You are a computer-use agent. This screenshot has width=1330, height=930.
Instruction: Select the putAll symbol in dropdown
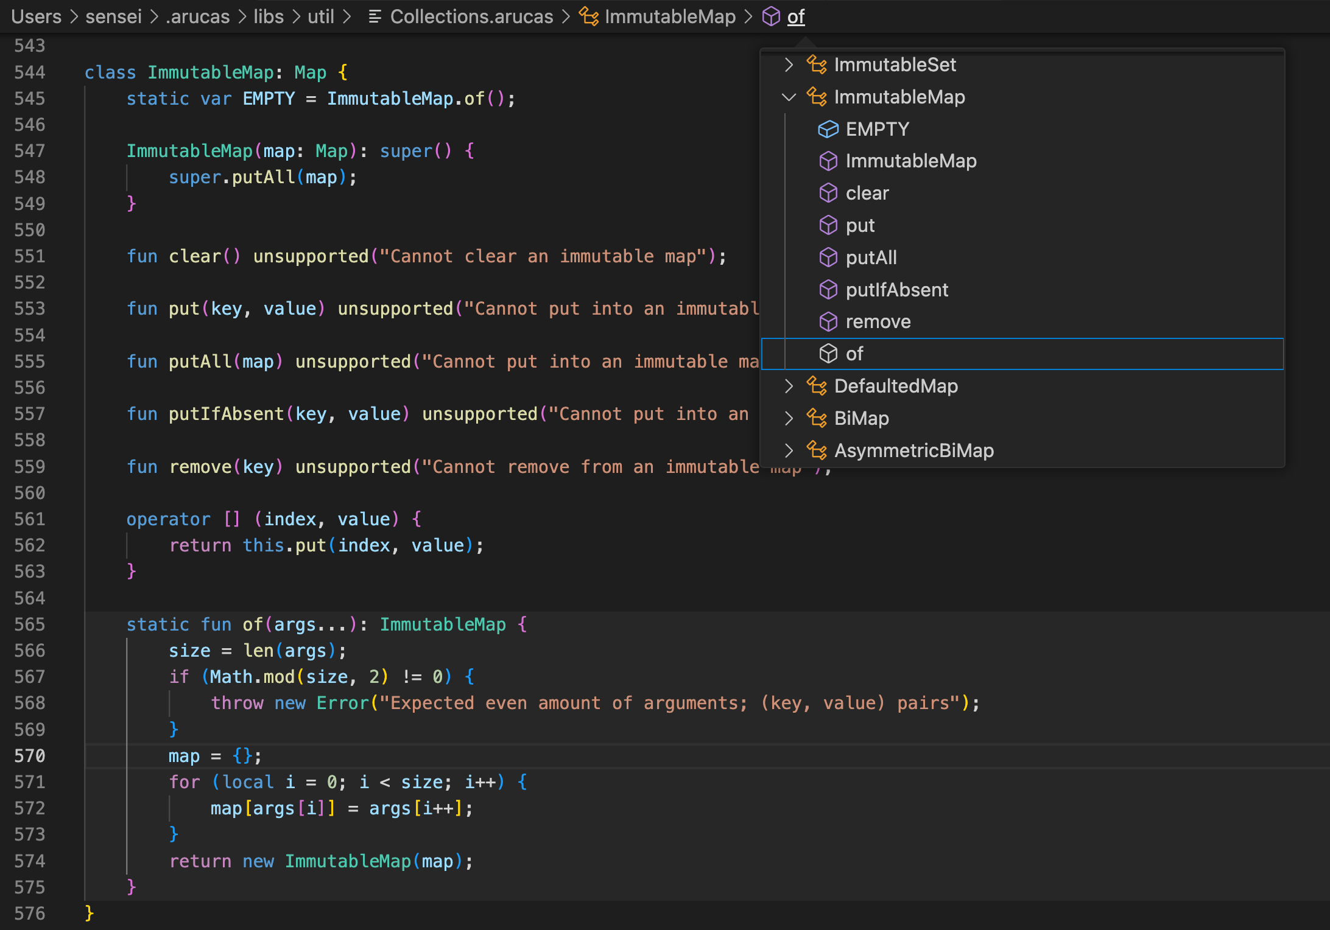(x=871, y=257)
